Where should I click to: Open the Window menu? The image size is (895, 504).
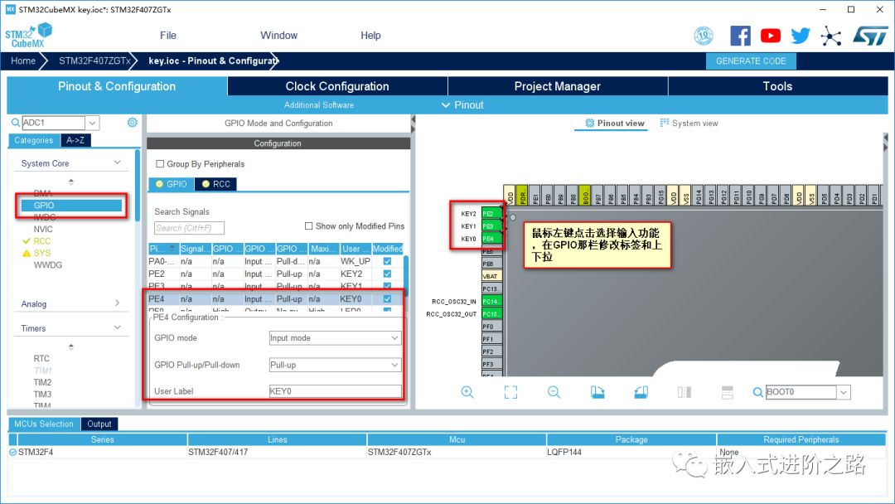click(x=278, y=36)
